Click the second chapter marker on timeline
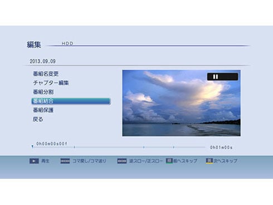The image size is (273, 205). [144, 147]
